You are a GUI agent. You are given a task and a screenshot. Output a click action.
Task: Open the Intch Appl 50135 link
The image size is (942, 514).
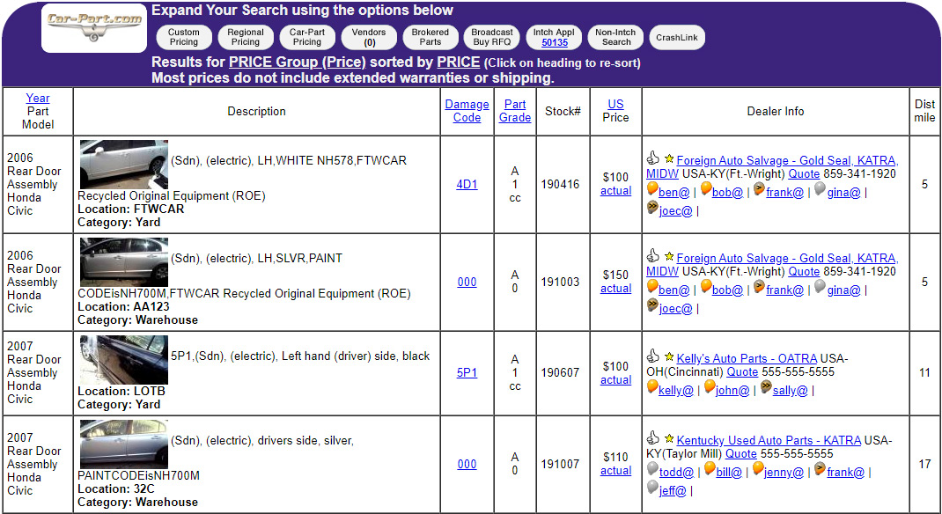point(554,42)
